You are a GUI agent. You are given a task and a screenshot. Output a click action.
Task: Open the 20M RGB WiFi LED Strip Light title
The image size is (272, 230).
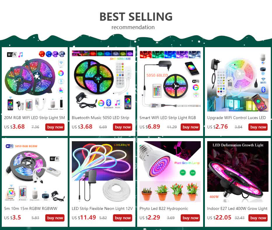tap(34, 118)
